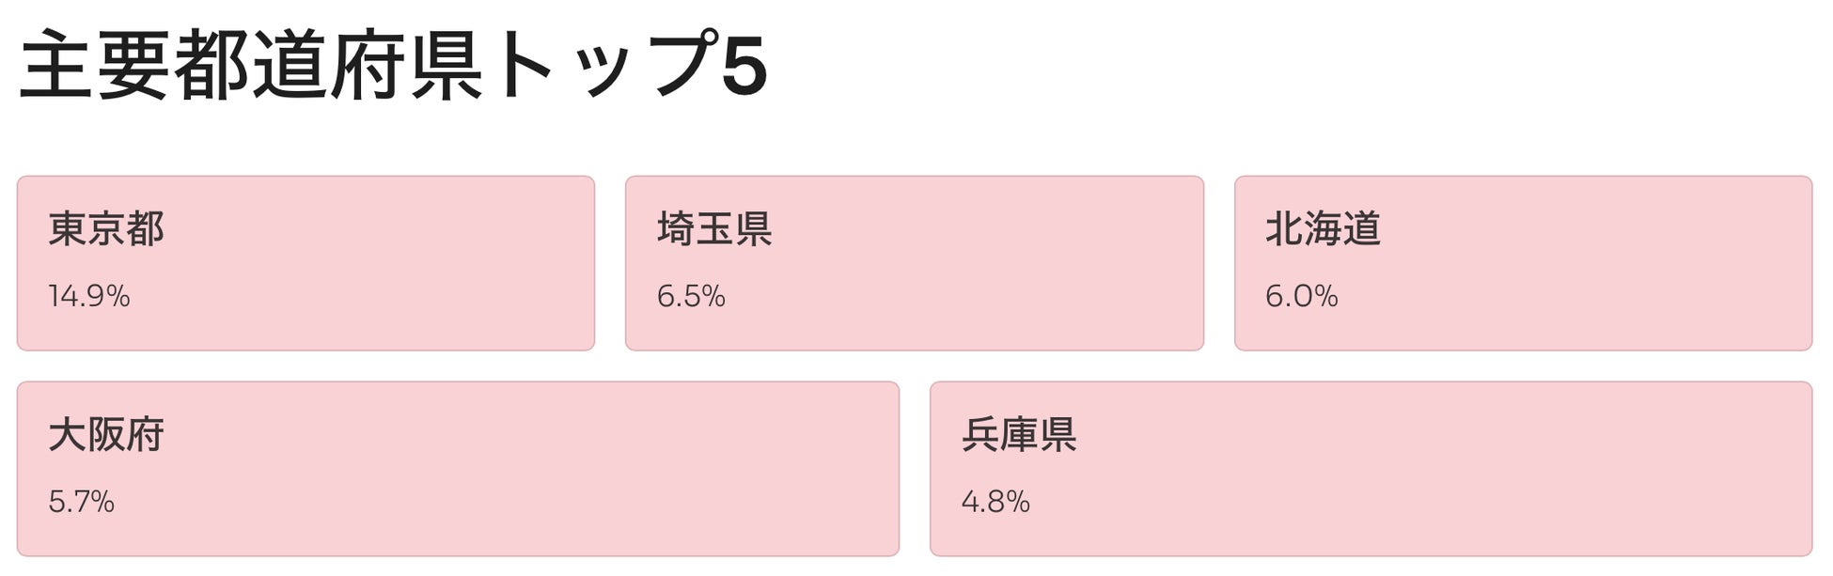This screenshot has width=1833, height=576.
Task: Click the 4.8% percentage value
Action: [x=995, y=502]
